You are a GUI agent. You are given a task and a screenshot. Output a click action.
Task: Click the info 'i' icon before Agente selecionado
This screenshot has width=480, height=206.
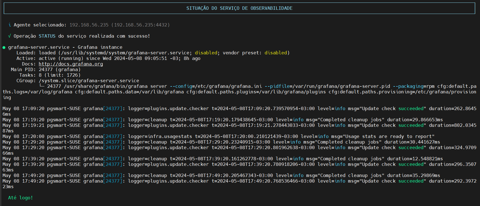click(10, 25)
